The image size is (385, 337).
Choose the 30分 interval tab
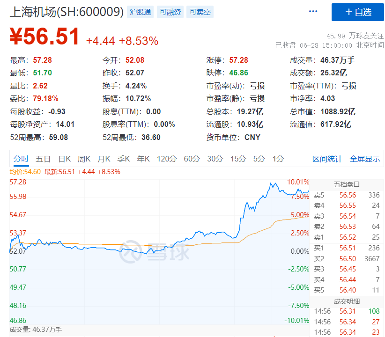(215, 159)
